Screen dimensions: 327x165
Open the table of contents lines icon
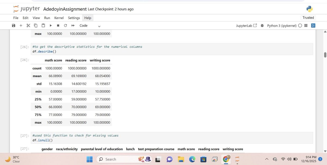point(306,25)
